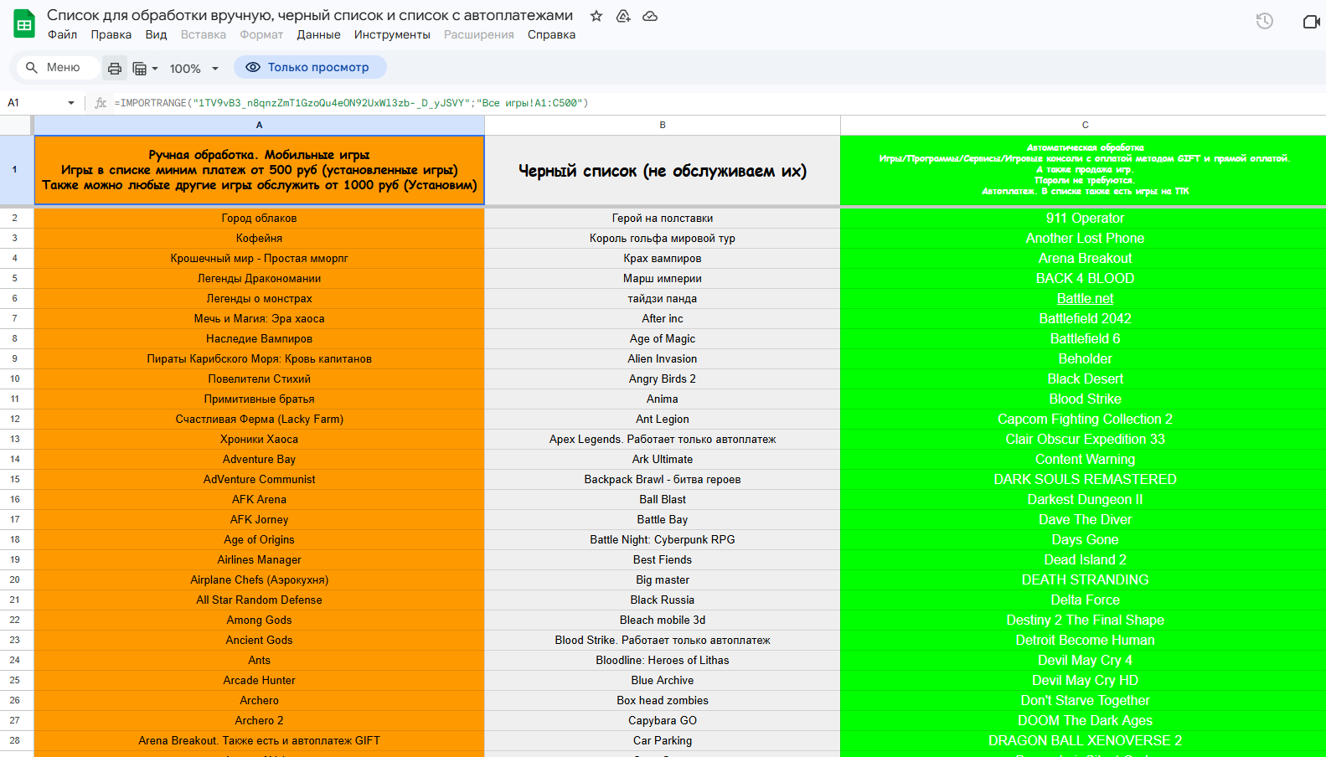Open the Файл menu
This screenshot has height=757, width=1326.
(62, 34)
